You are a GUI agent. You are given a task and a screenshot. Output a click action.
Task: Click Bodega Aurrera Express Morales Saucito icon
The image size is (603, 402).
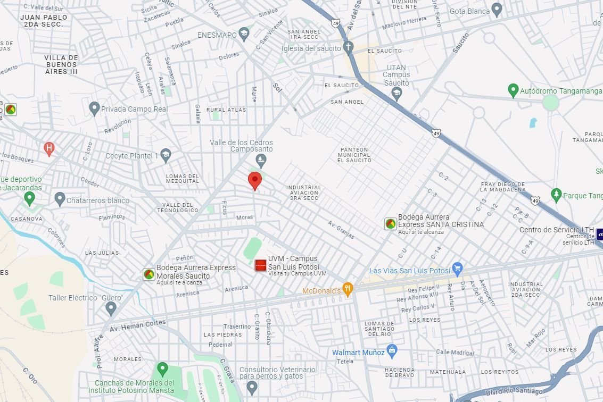(x=149, y=274)
